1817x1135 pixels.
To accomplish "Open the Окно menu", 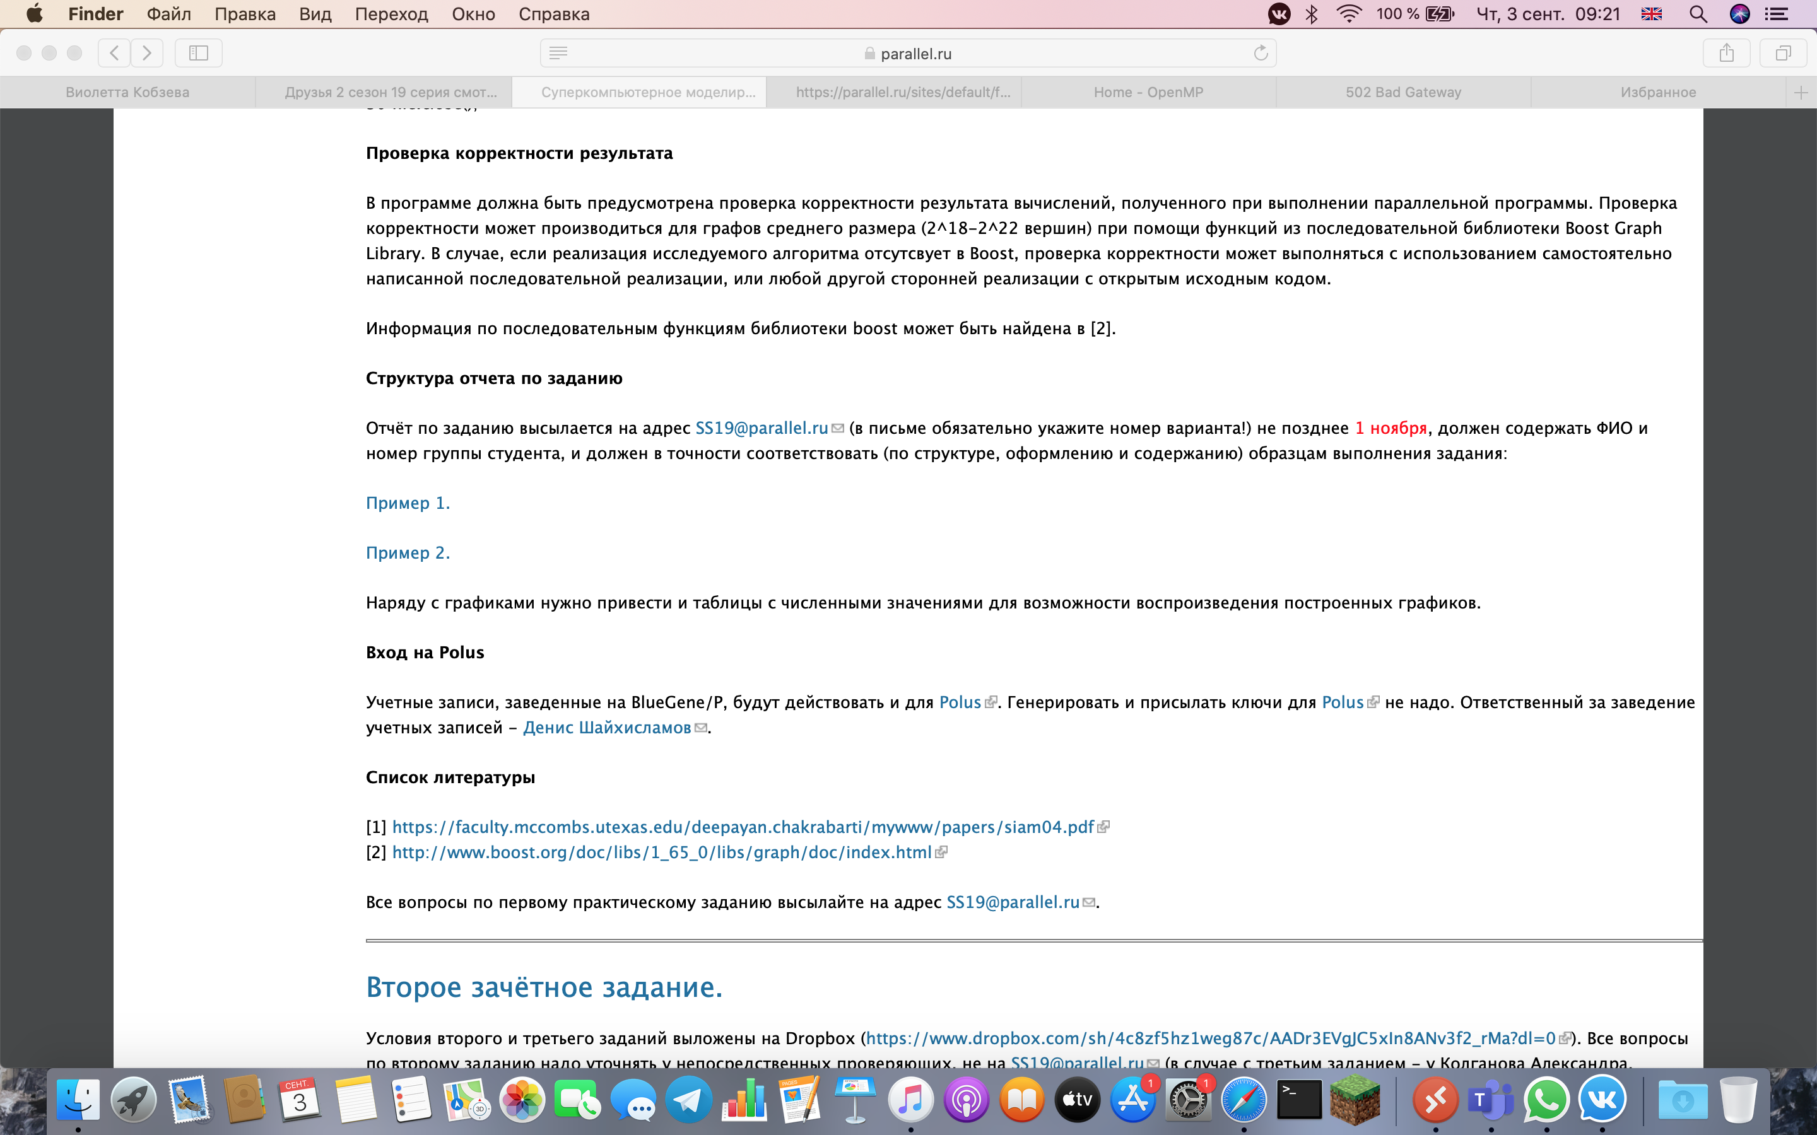I will pos(473,13).
